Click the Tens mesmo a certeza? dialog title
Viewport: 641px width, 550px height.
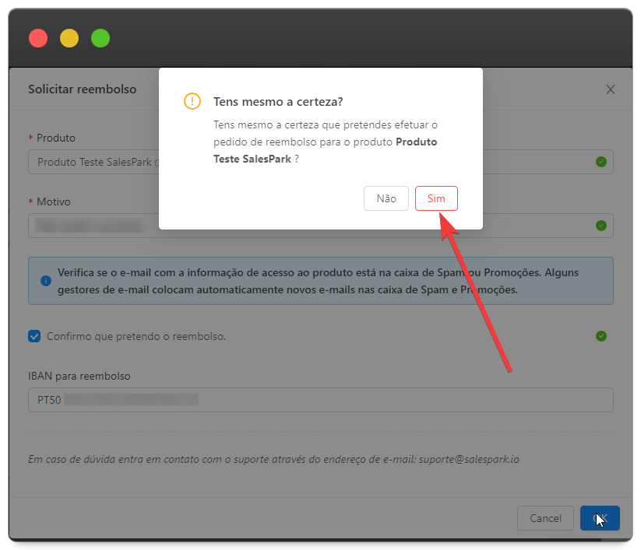pyautogui.click(x=278, y=102)
